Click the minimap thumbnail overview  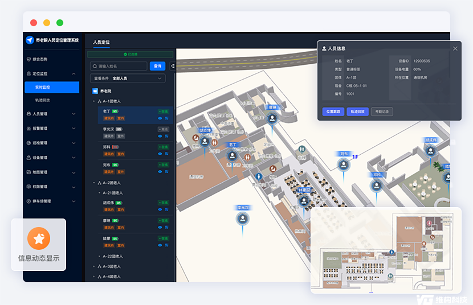click(385, 250)
